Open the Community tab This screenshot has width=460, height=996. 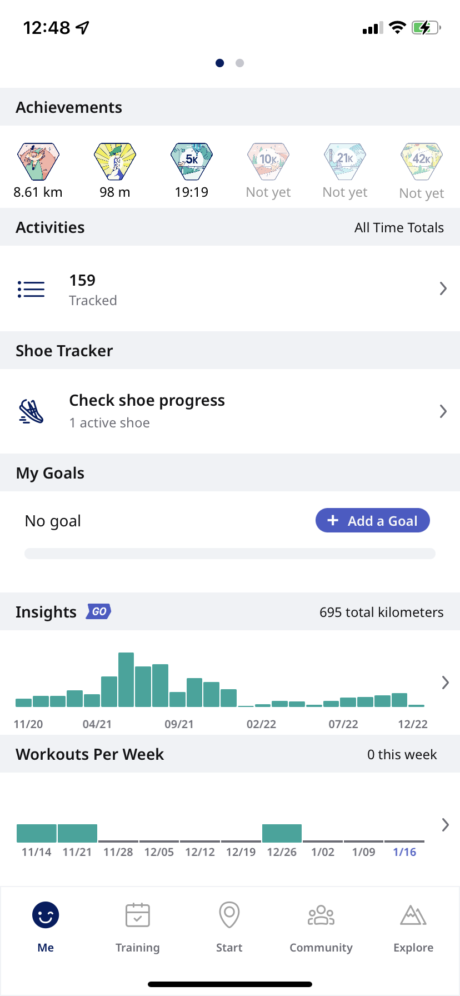click(321, 925)
